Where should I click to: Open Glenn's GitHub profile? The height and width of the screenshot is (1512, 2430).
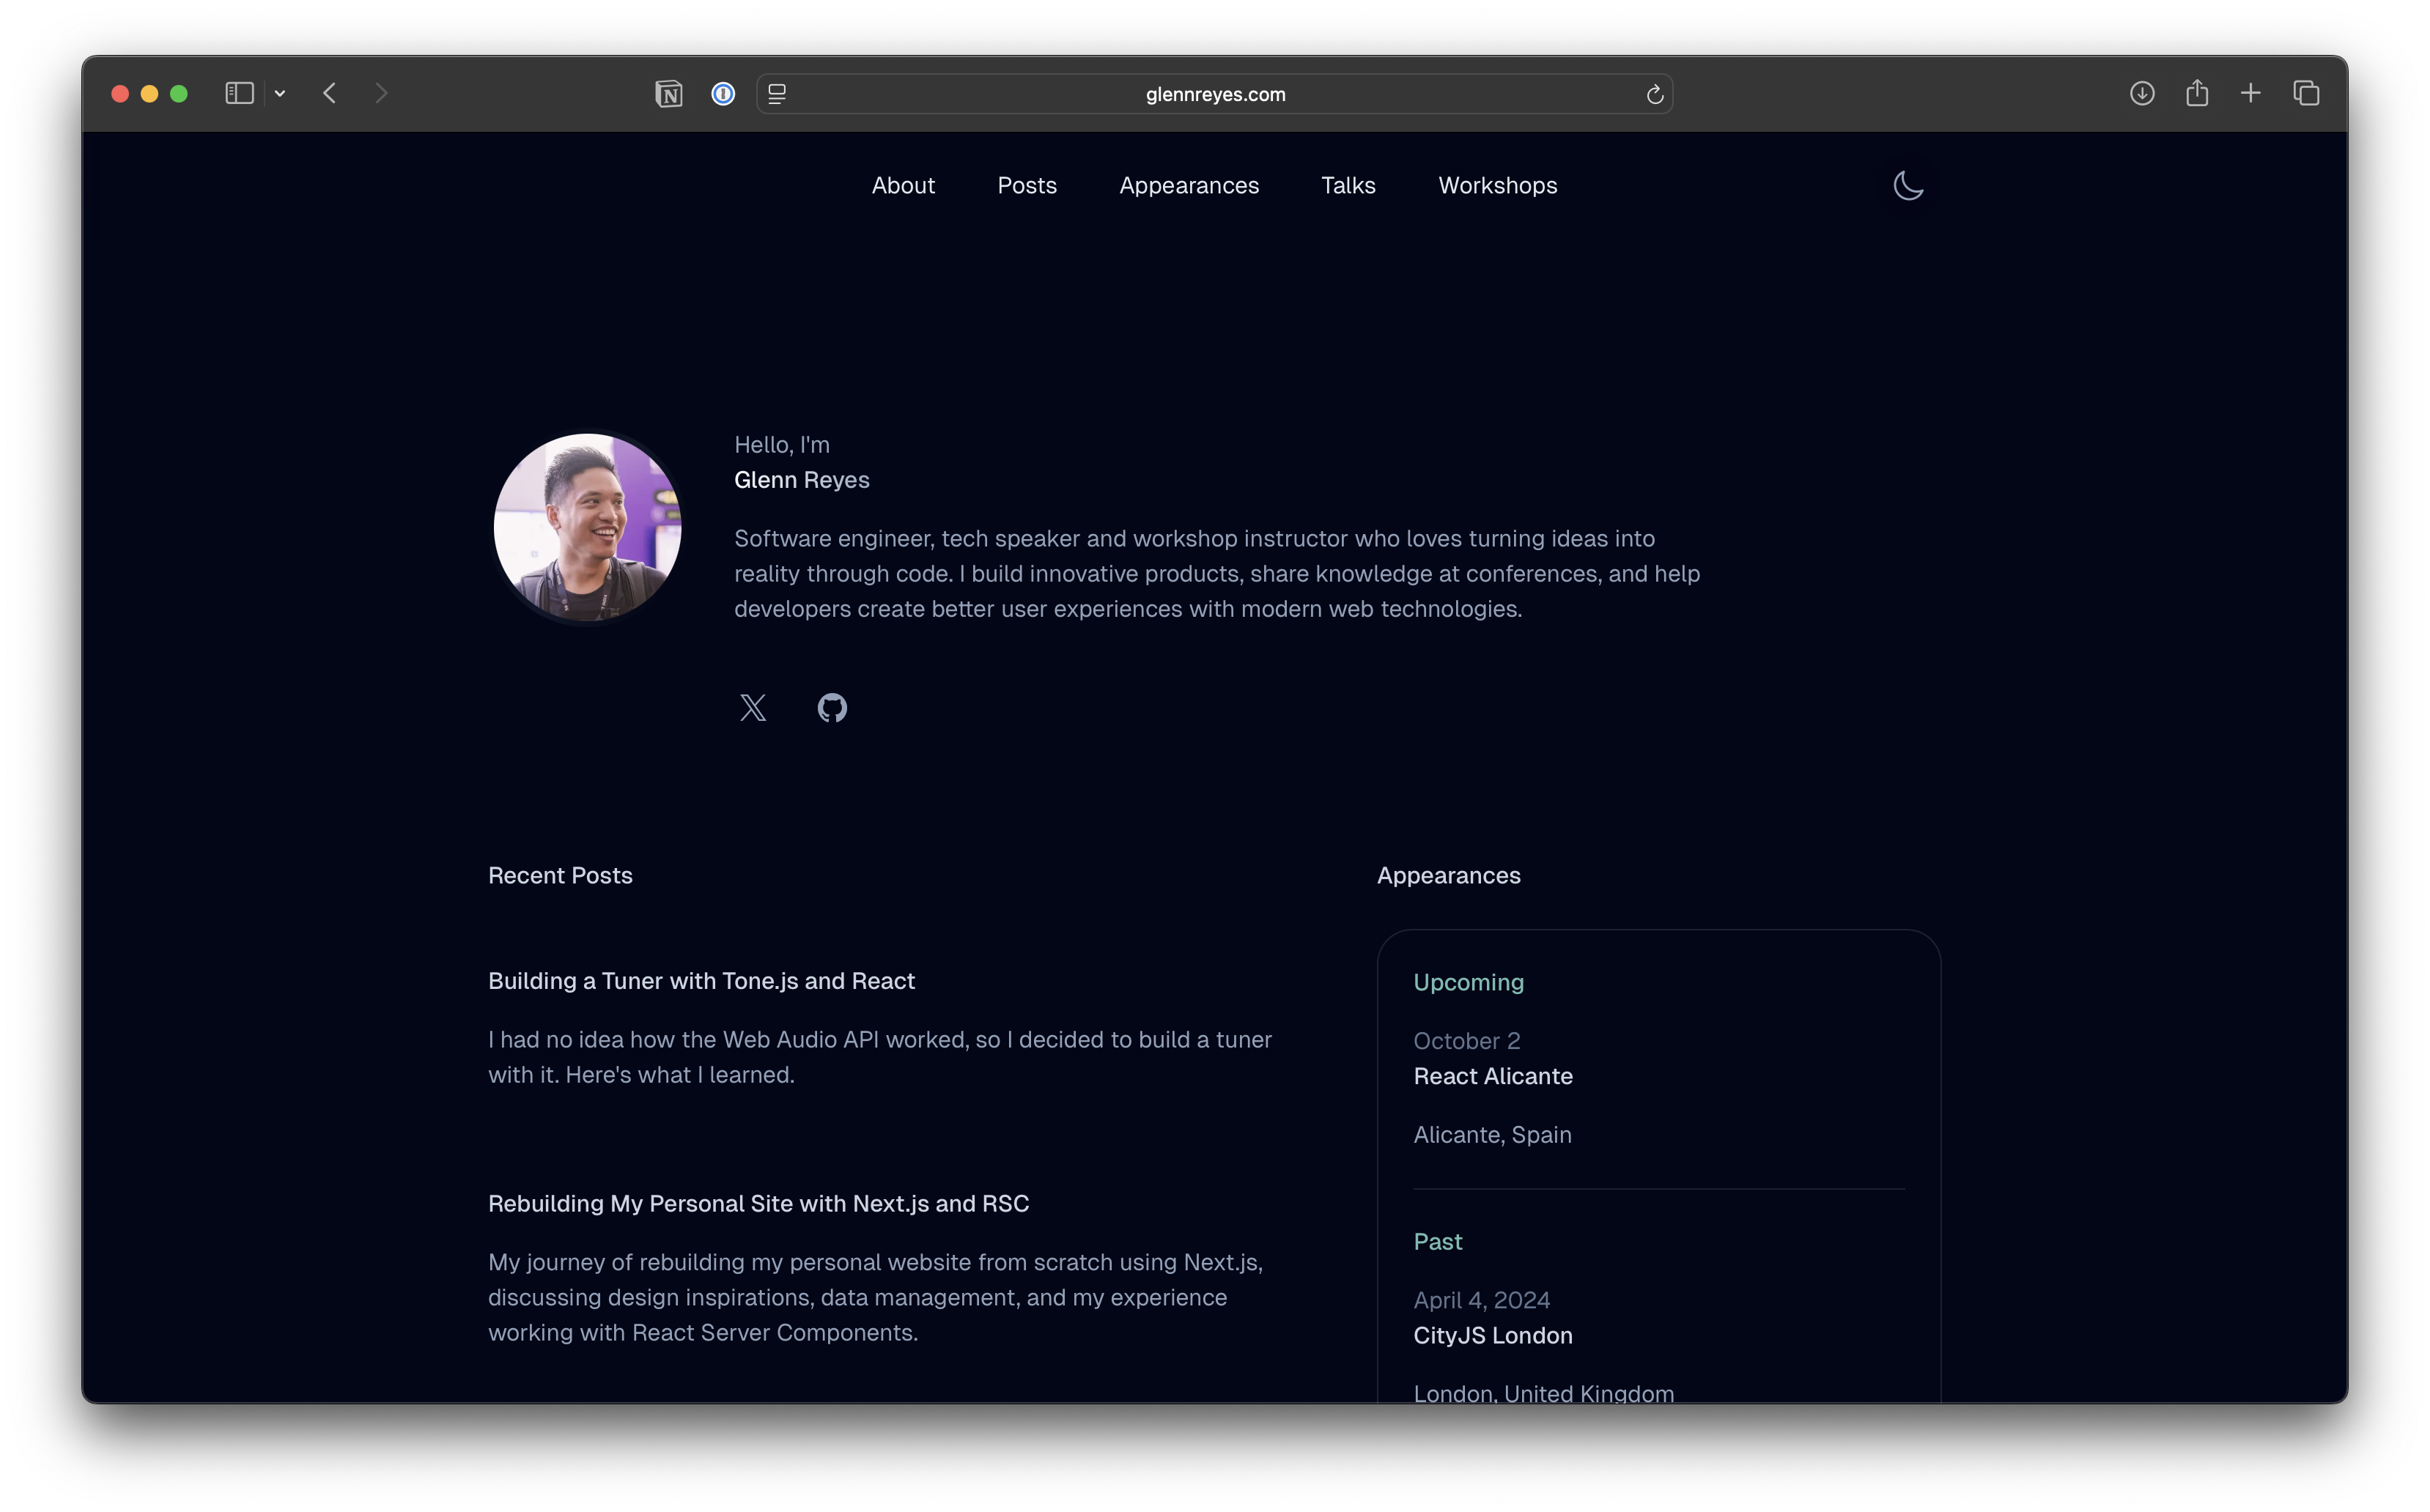(x=831, y=707)
